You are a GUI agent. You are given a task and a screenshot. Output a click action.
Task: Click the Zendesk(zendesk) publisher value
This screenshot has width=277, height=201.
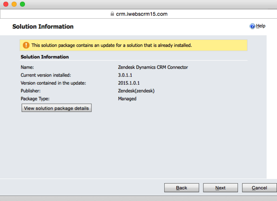click(136, 91)
